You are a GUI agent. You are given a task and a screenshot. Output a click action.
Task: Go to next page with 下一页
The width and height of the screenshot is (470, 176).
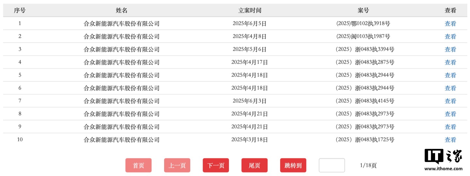tap(216, 165)
